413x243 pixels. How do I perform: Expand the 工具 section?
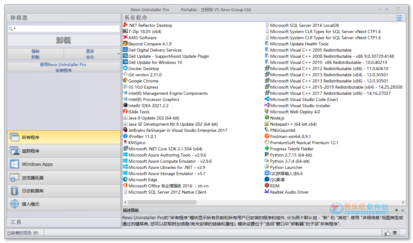[64, 222]
